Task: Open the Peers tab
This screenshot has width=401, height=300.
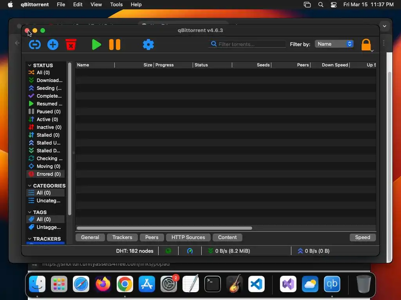Action: click(x=152, y=237)
